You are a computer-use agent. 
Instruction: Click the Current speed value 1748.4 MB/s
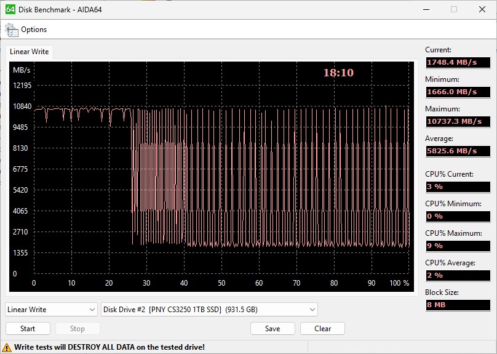(458, 62)
